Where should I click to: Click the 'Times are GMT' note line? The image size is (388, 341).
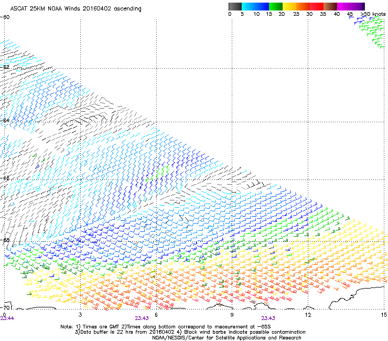point(166,327)
